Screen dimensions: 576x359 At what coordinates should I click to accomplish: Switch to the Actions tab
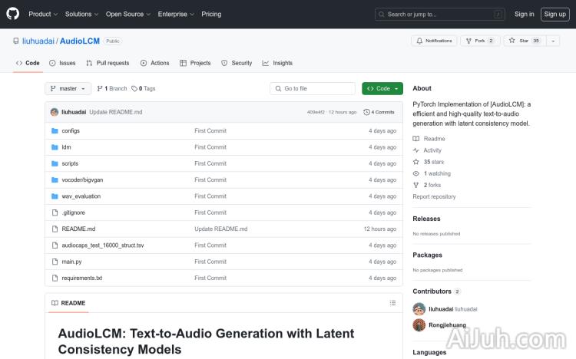point(154,63)
